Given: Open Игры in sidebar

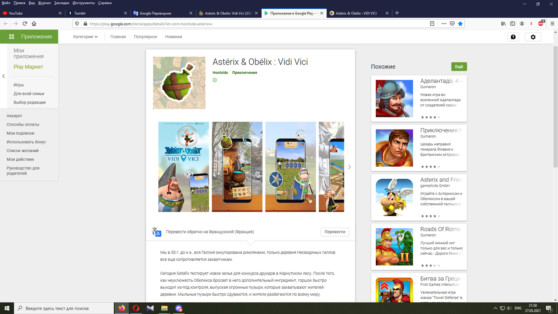Looking at the screenshot, I should [19, 85].
